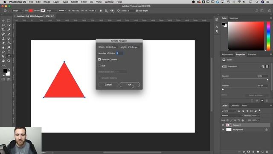This screenshot has width=273, height=154.
Task: Click the layer style fx icon
Action: (244, 152)
